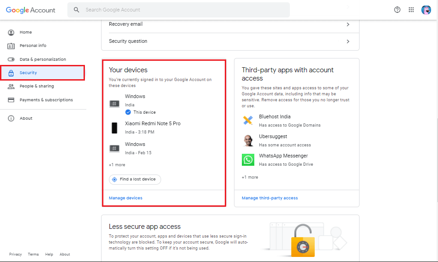This screenshot has width=438, height=262.
Task: Click the Google Account logo
Action: tap(30, 10)
